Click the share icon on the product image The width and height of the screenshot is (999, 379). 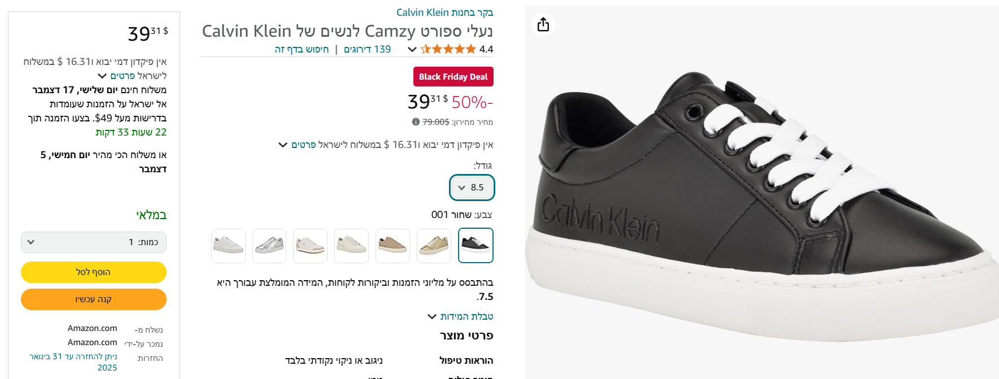click(543, 25)
